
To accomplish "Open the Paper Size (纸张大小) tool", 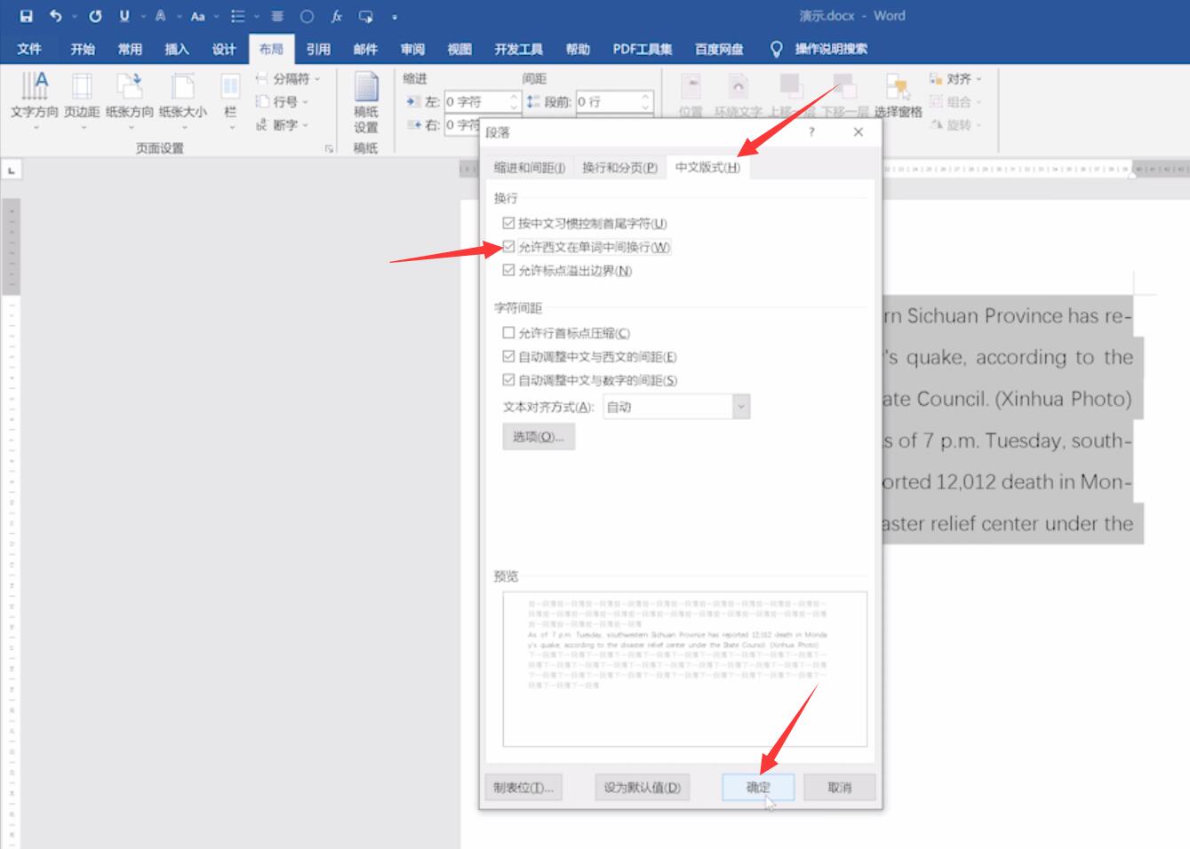I will [x=183, y=101].
